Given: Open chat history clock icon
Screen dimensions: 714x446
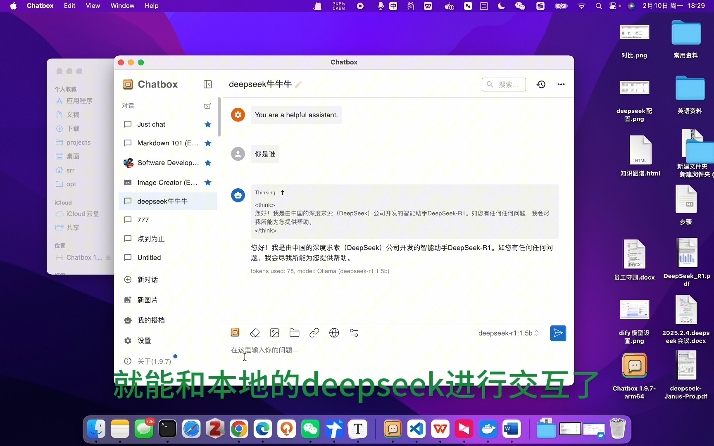Looking at the screenshot, I should tap(541, 84).
